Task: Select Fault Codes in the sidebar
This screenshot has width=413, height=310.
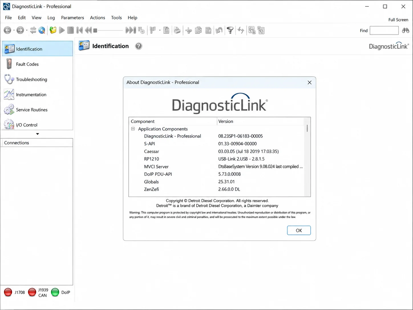Action: (x=37, y=64)
